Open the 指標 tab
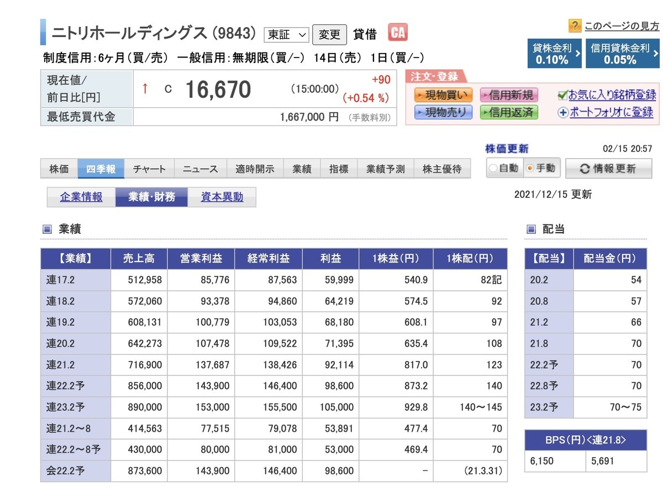Viewport: 663px width, 497px height. (x=339, y=169)
